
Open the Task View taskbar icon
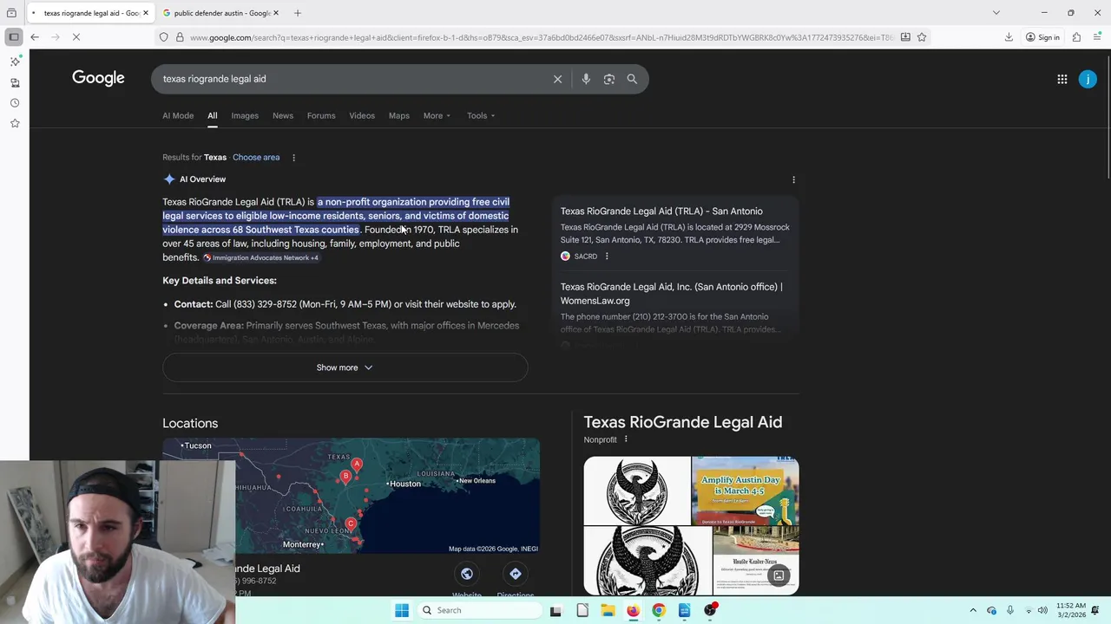(555, 610)
